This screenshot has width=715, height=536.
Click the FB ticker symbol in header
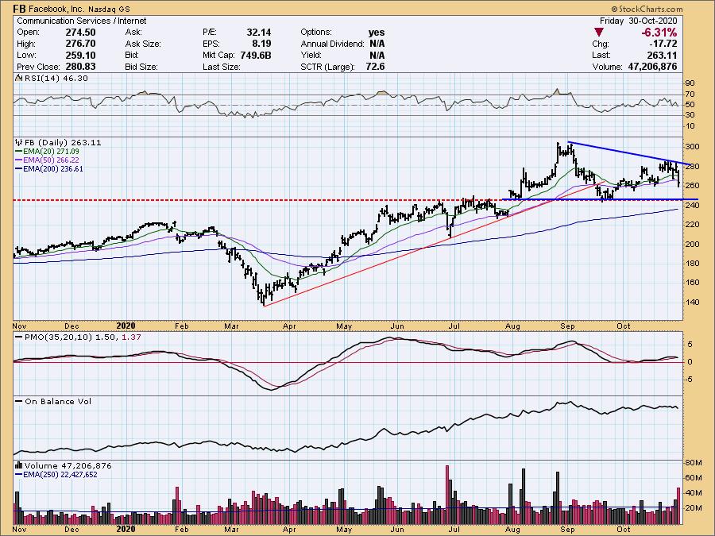pyautogui.click(x=19, y=9)
